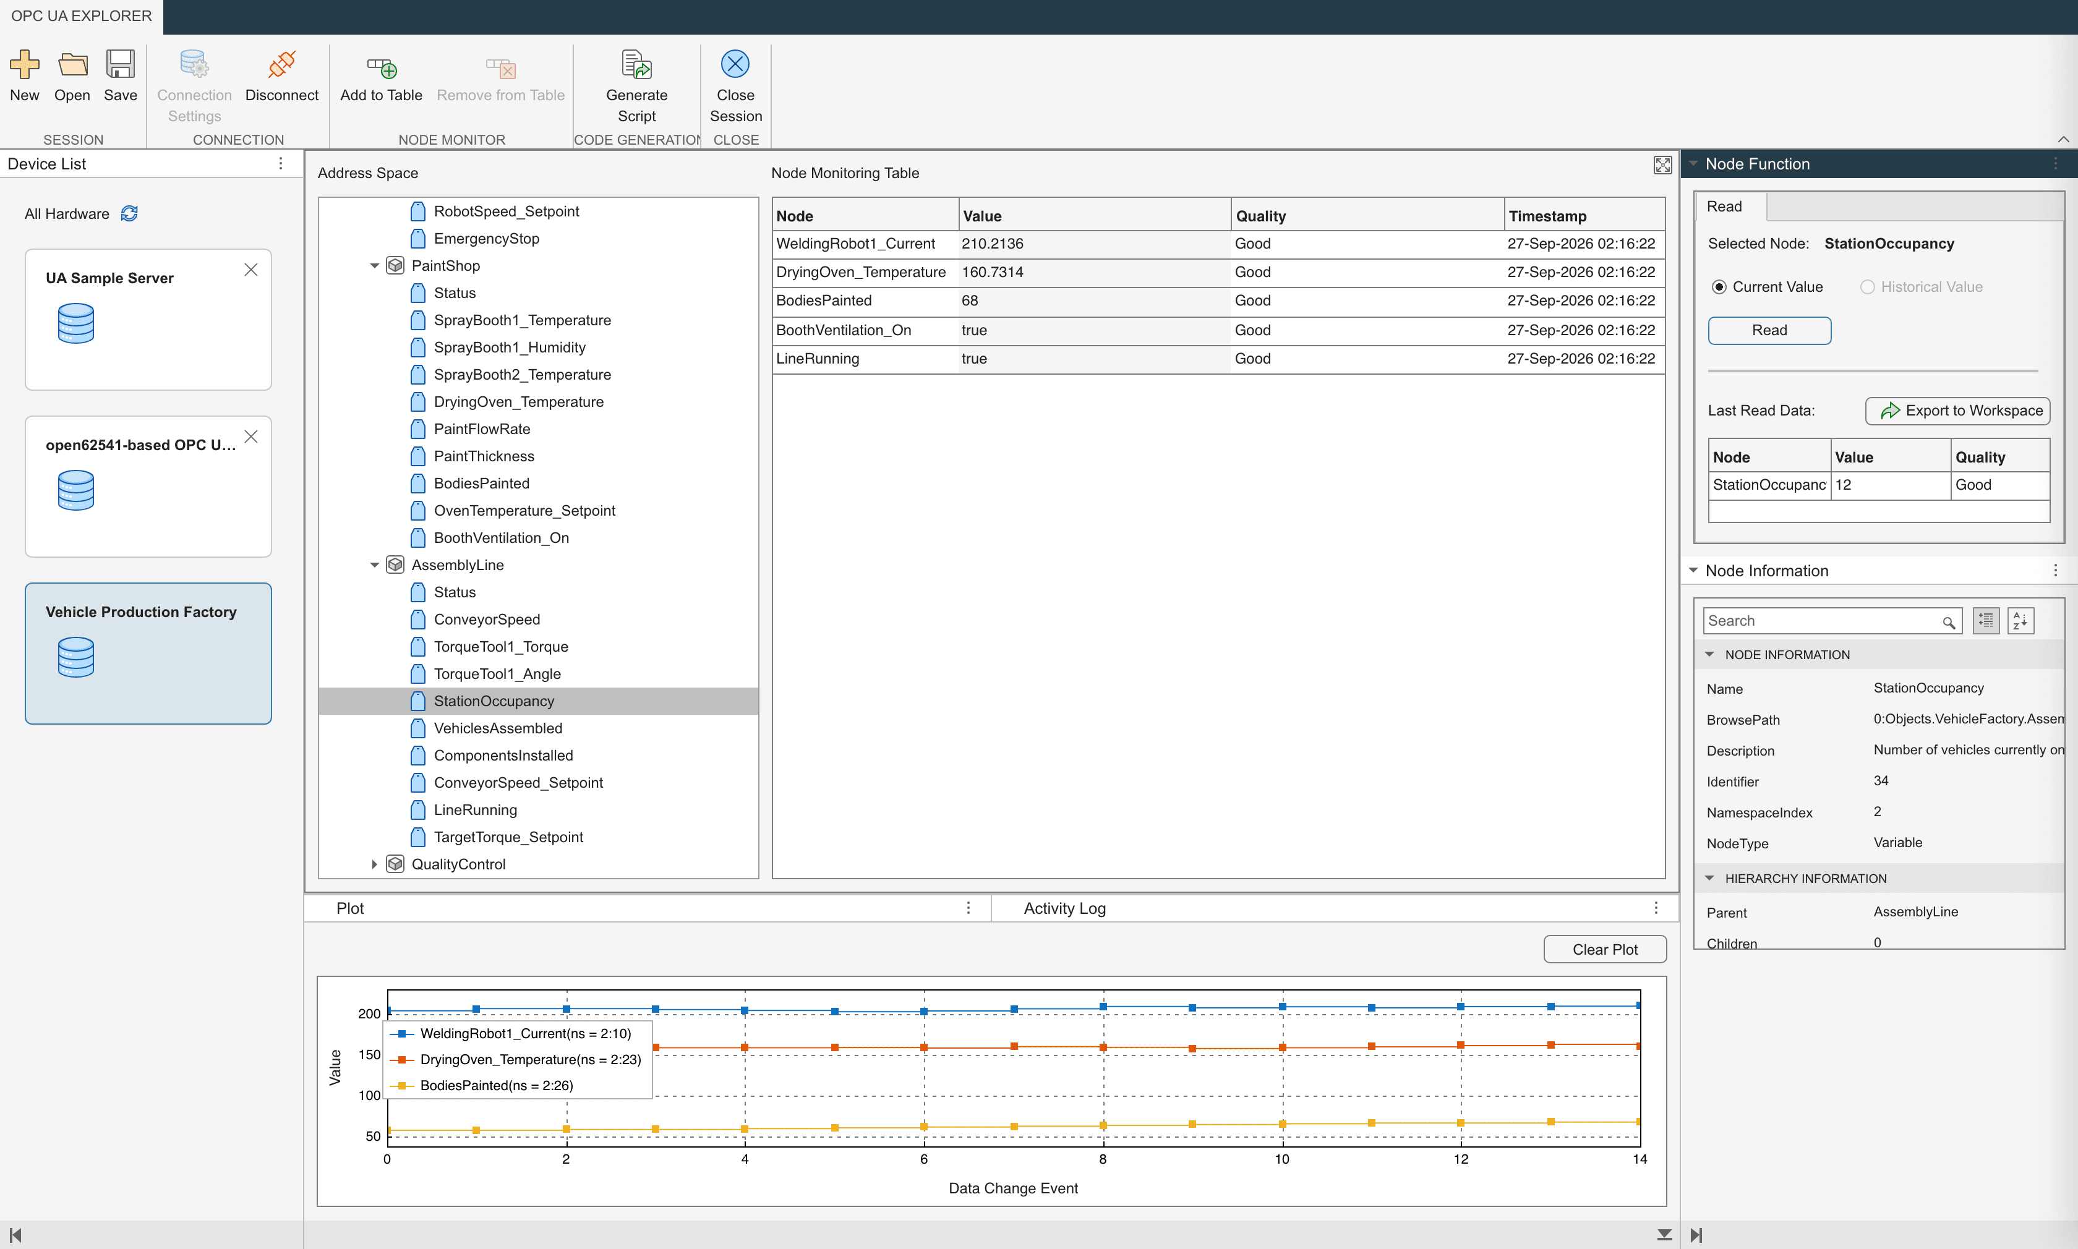Select LineRunning row in monitoring table

(1218, 359)
